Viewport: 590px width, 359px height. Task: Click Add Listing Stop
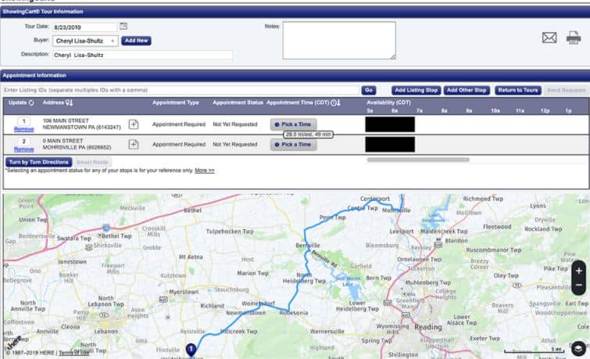click(417, 91)
